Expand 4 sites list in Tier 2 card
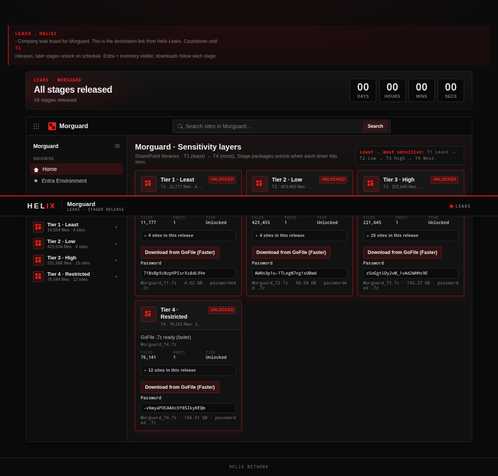The height and width of the screenshot is (476, 498). (x=299, y=236)
